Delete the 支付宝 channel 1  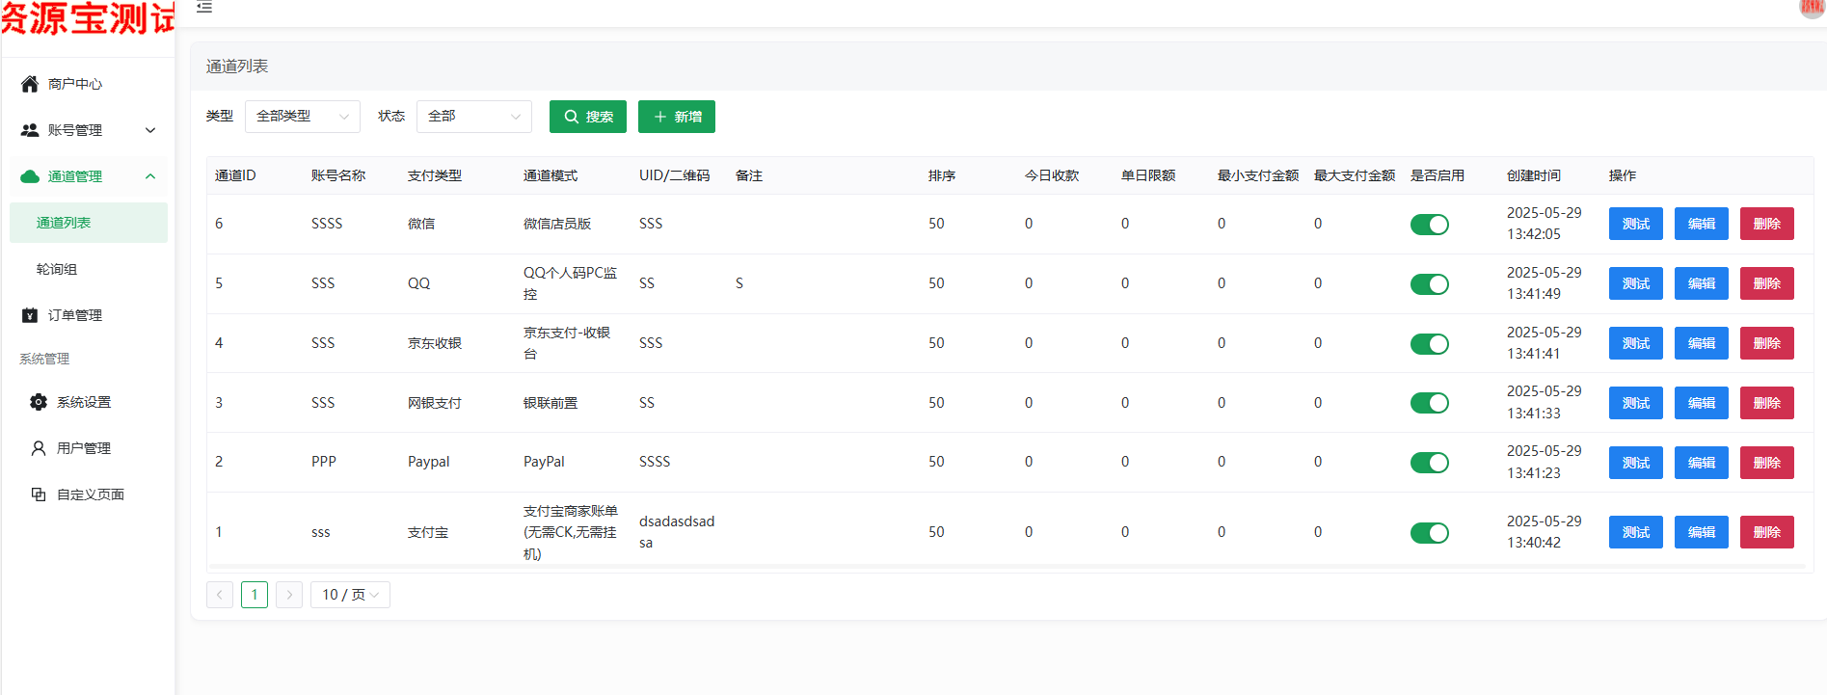tap(1767, 532)
